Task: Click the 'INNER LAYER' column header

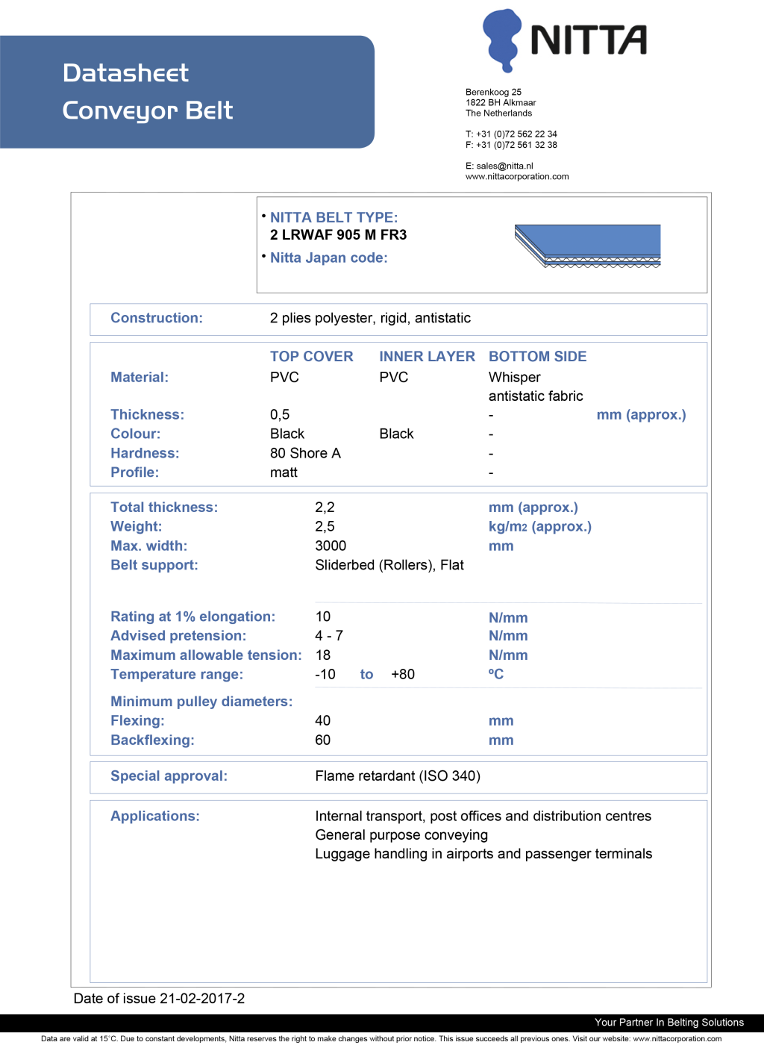Action: coord(427,357)
